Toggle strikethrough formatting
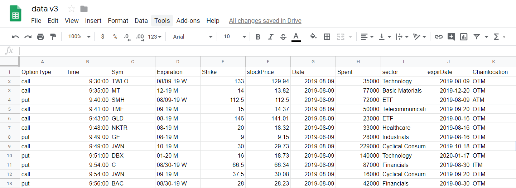The height and width of the screenshot is (188, 516). (x=283, y=36)
